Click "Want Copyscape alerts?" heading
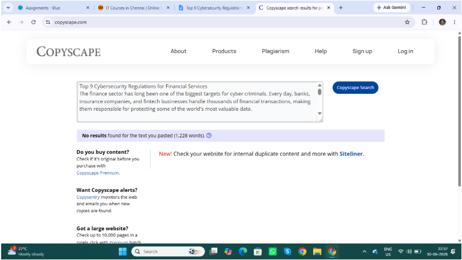Viewport: 462px width, 260px height. coord(107,190)
